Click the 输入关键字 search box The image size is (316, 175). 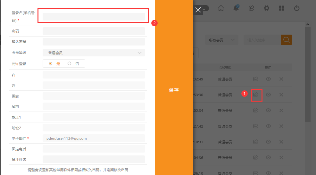tap(262, 40)
